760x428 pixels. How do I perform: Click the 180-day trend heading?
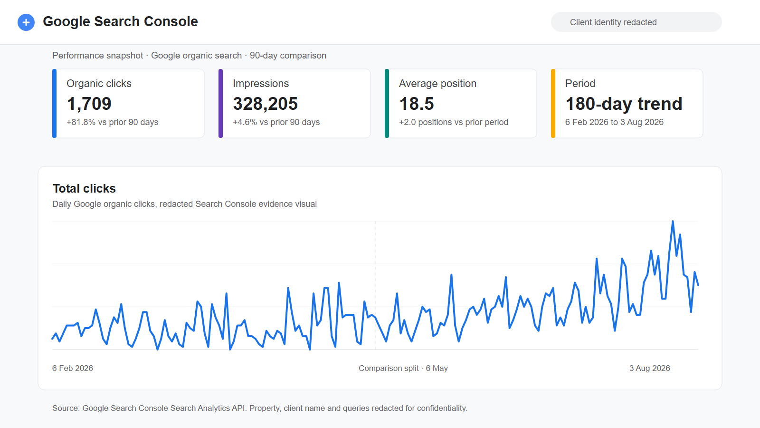[x=624, y=104]
